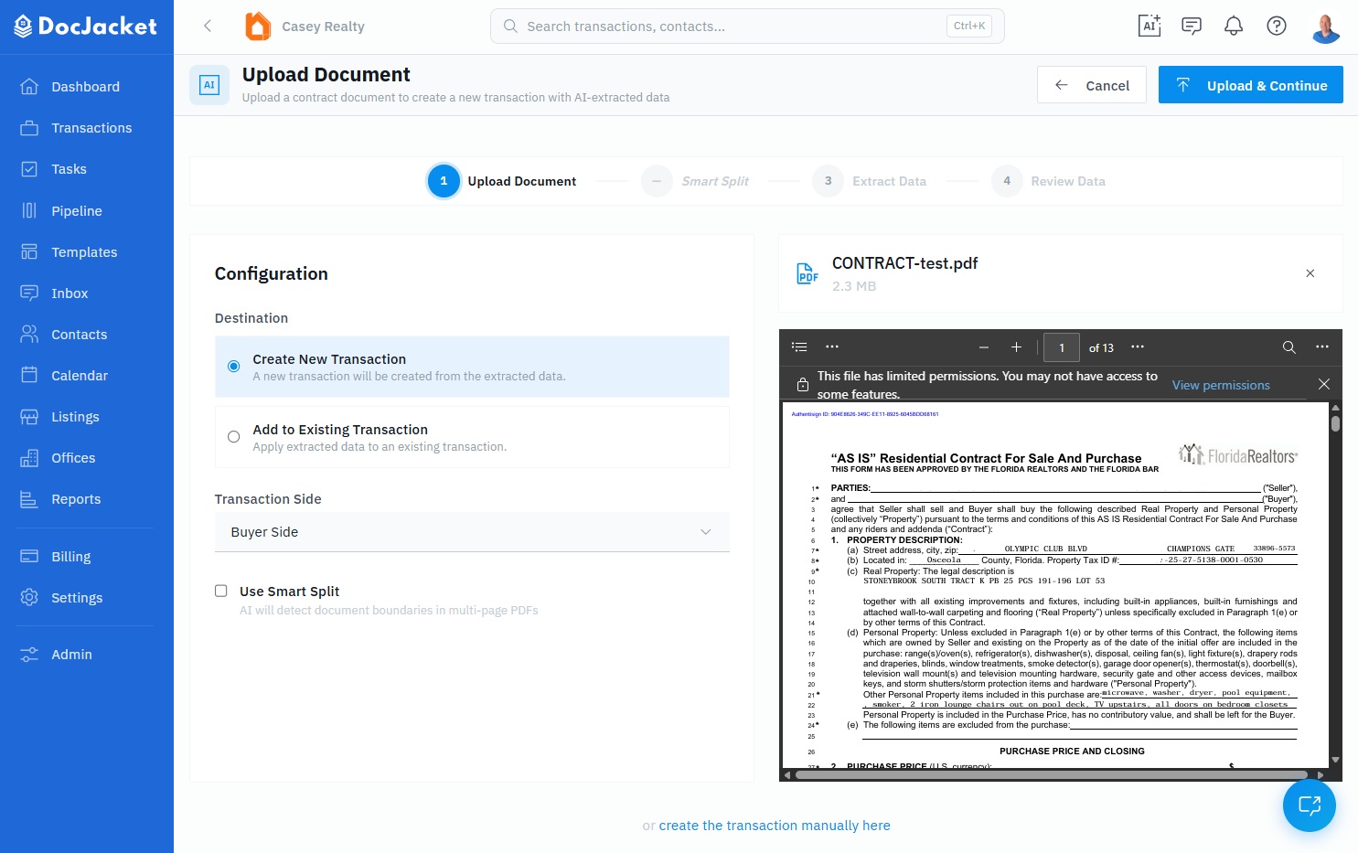Open the DocJacket AI assistant icon
The height and width of the screenshot is (853, 1358).
(1149, 26)
